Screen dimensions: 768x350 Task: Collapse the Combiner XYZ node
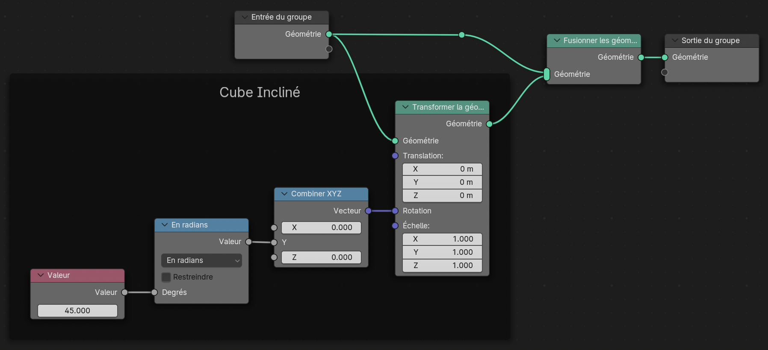click(x=284, y=194)
